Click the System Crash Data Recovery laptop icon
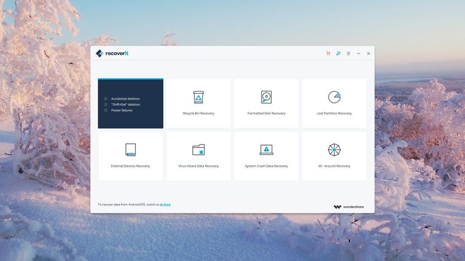 [x=266, y=149]
